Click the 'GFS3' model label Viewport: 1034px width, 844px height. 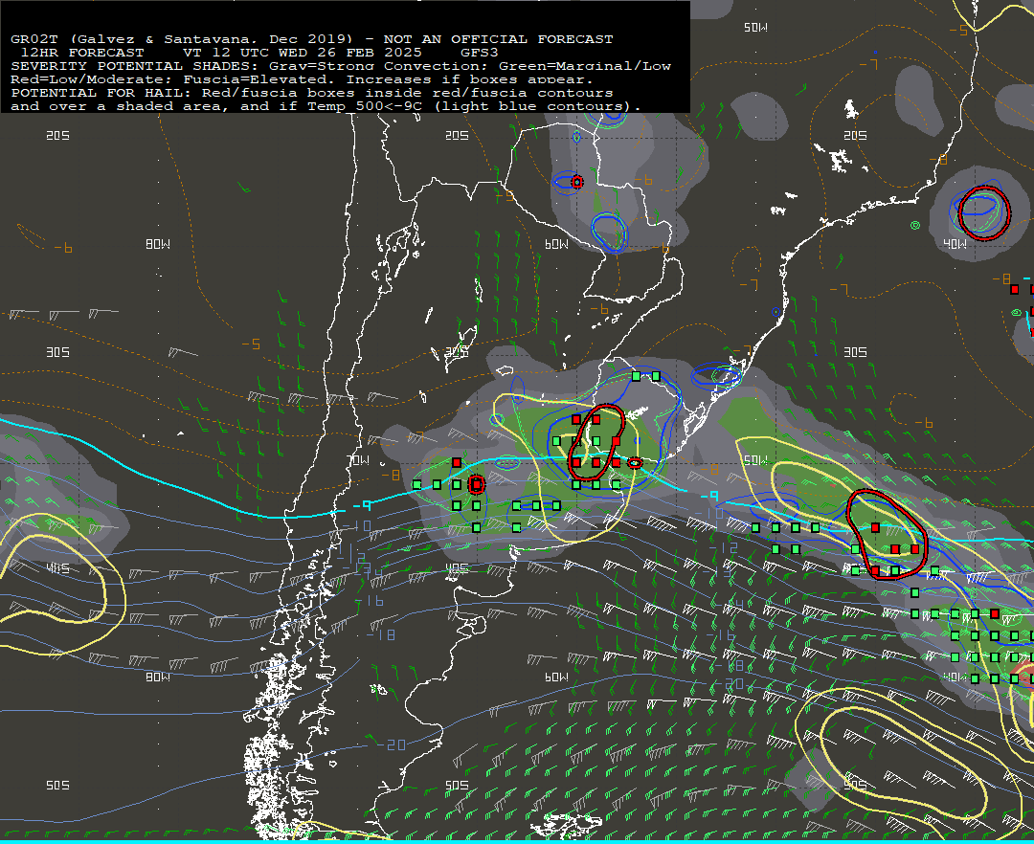pos(480,53)
